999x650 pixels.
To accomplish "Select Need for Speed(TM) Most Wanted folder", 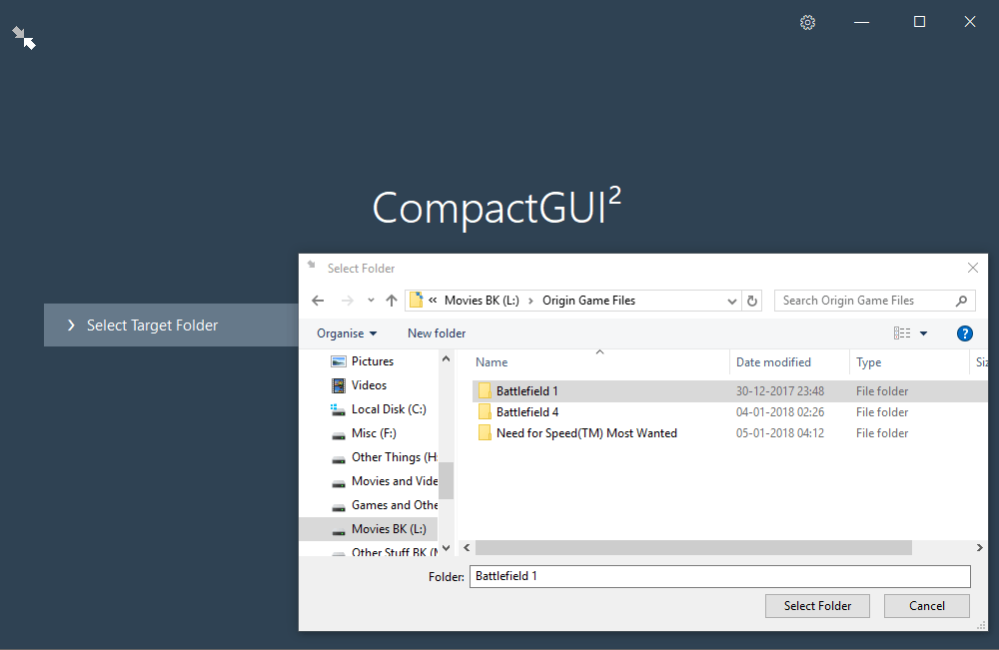I will [586, 433].
